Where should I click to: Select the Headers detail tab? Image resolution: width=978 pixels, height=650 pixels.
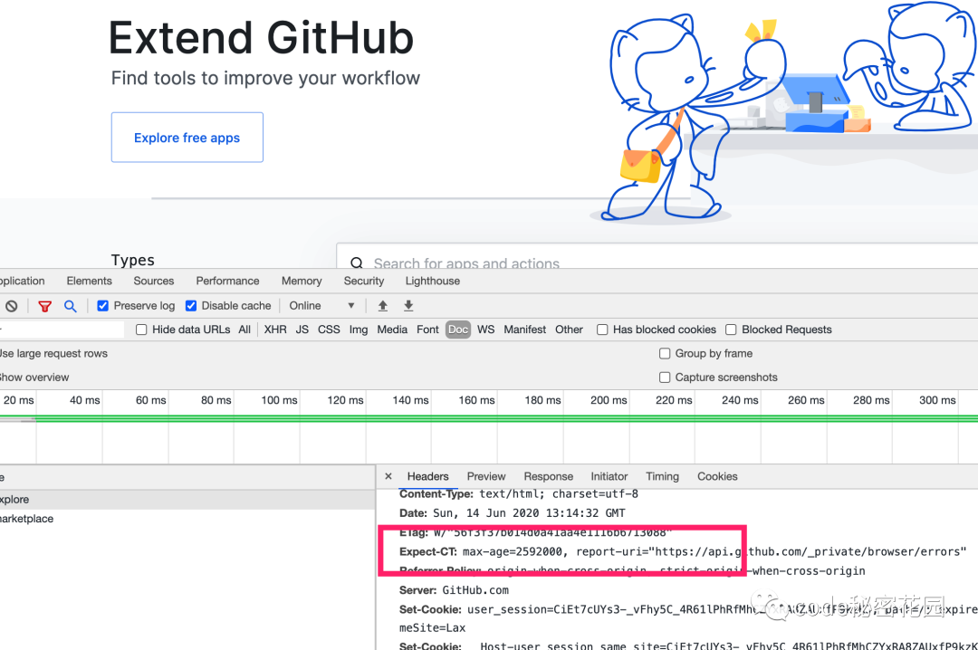tap(427, 476)
